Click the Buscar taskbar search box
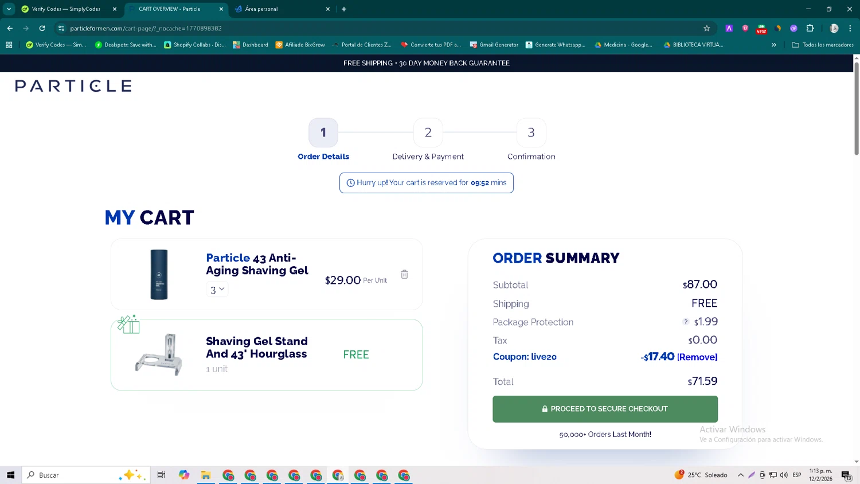 [x=86, y=475]
